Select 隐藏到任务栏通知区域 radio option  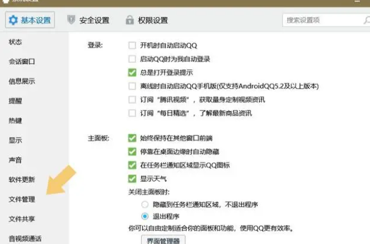pos(145,204)
